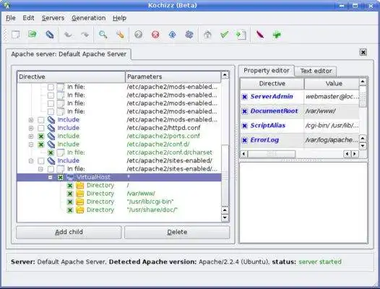Stop the server with the red icon
This screenshot has height=289, width=380.
tap(155, 35)
